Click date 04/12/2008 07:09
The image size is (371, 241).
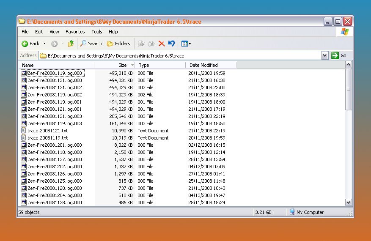click(x=207, y=167)
